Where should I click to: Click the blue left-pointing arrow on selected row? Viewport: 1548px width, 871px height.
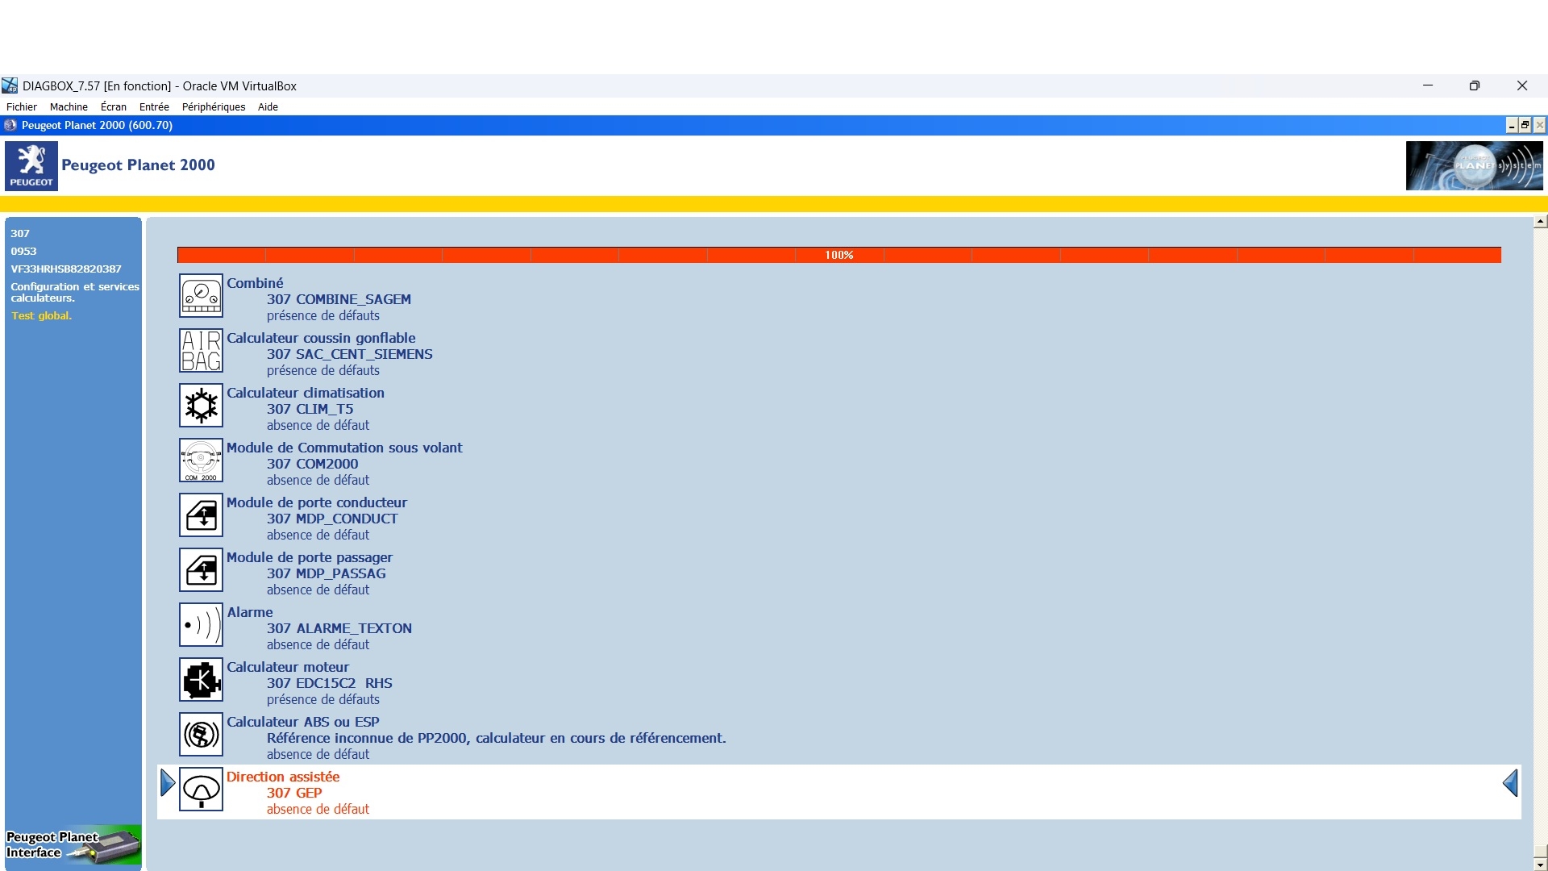[x=1511, y=783]
